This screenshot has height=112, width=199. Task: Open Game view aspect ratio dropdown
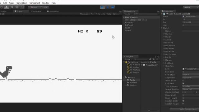pyautogui.click(x=12, y=14)
